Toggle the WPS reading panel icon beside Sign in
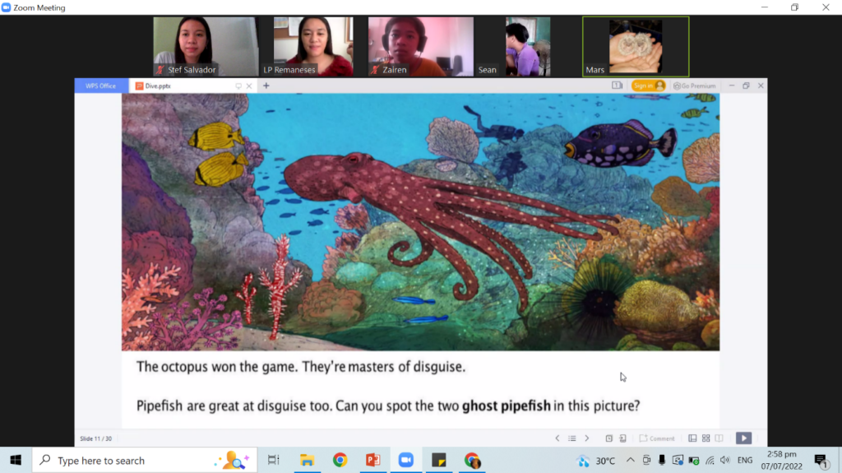 (x=617, y=86)
